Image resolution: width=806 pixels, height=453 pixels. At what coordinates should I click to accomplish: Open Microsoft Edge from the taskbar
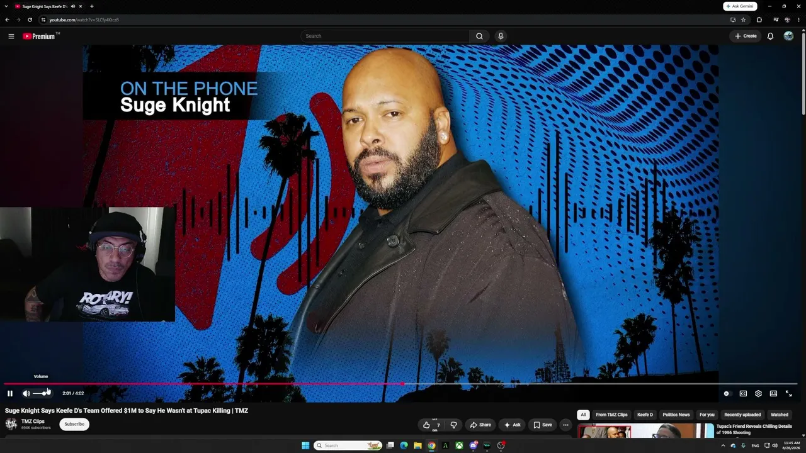[x=404, y=445]
